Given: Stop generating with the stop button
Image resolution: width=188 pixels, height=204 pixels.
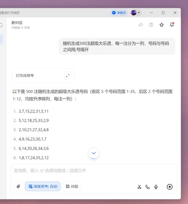Looking at the screenshot, I should tap(170, 187).
